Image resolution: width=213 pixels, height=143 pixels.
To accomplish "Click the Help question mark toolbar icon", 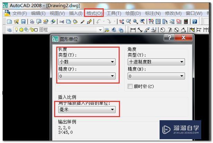I will (195, 21).
